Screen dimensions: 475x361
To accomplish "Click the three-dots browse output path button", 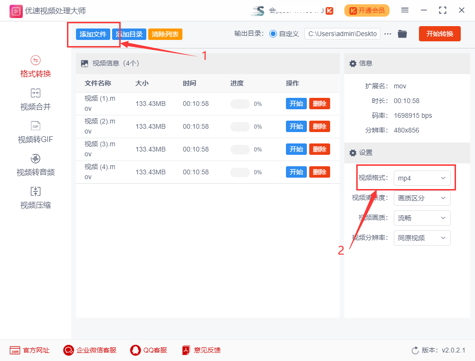I will tap(388, 34).
